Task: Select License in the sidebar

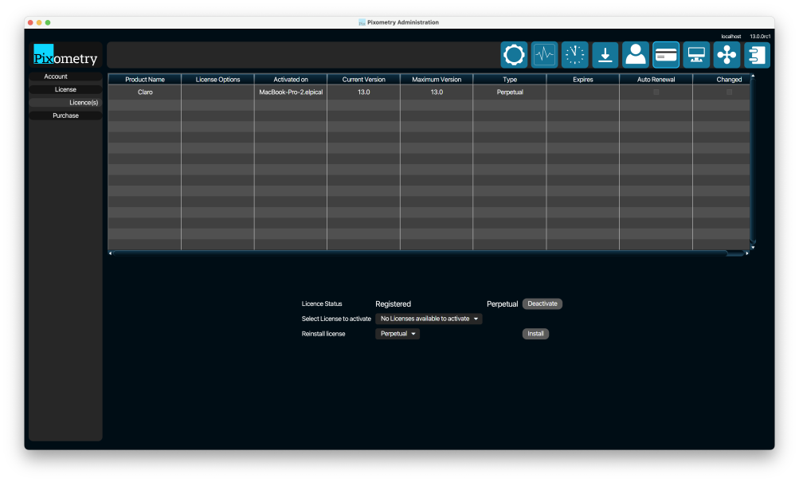Action: coord(65,90)
